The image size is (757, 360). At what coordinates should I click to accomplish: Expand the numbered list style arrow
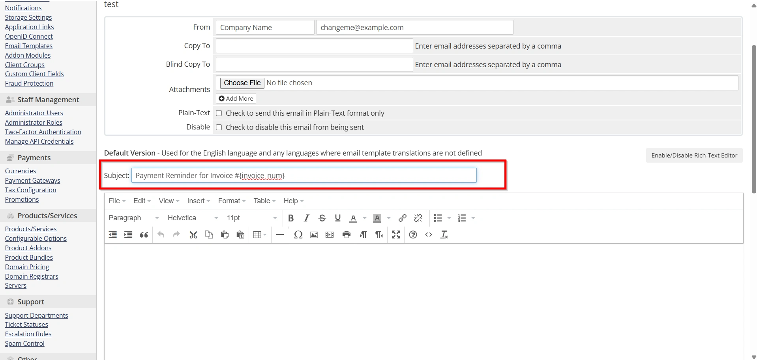[473, 218]
